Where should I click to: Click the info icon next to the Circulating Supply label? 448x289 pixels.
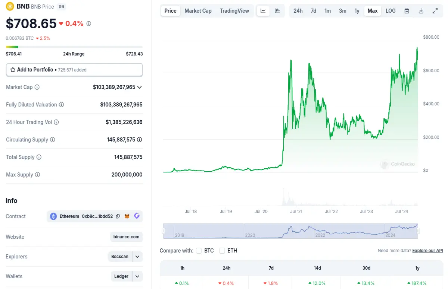pos(52,140)
